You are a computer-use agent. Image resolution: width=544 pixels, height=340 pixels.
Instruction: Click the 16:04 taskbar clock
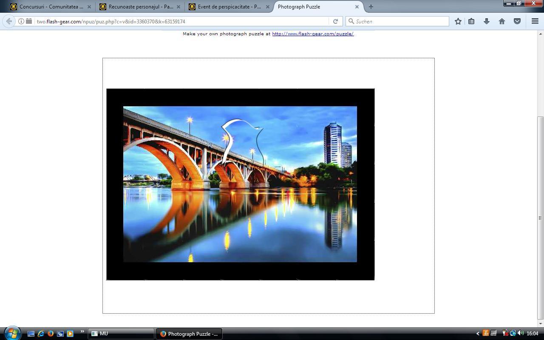point(533,334)
